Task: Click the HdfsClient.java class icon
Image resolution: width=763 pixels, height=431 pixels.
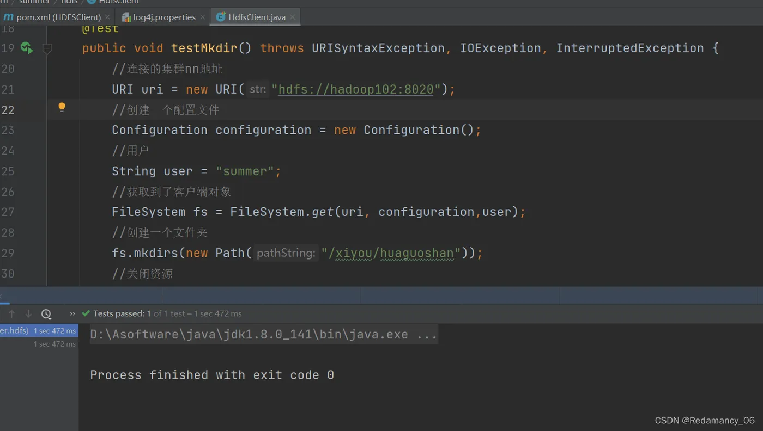Action: coord(221,17)
